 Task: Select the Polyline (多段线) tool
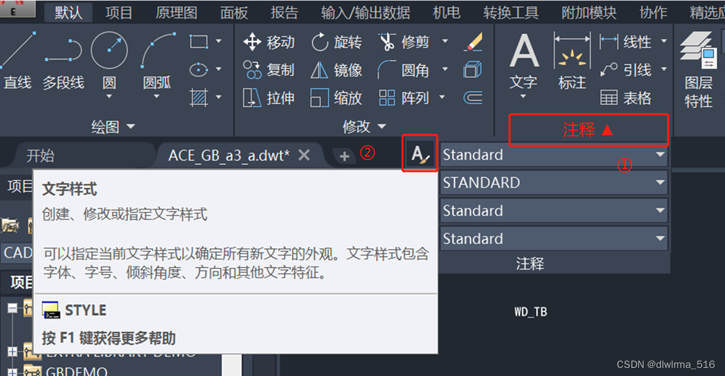tap(63, 59)
